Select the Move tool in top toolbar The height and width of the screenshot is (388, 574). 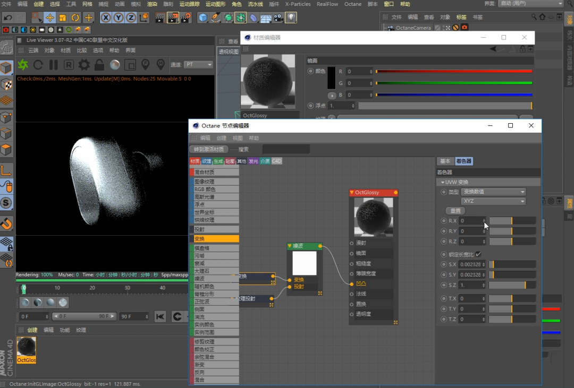click(x=50, y=18)
